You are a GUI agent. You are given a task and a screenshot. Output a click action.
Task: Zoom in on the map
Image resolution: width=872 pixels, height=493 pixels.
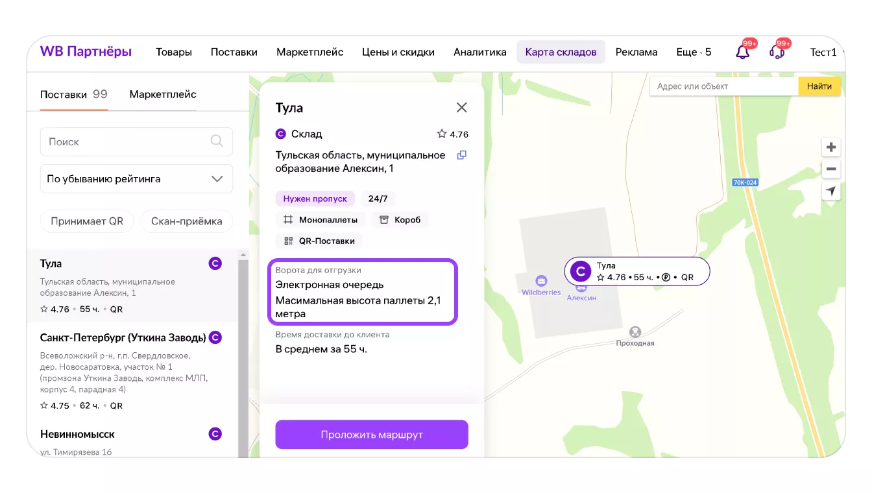click(830, 147)
